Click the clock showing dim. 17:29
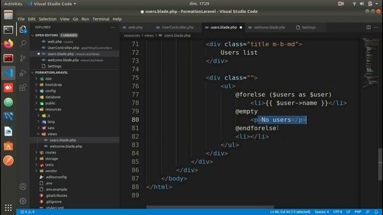 [199, 4]
